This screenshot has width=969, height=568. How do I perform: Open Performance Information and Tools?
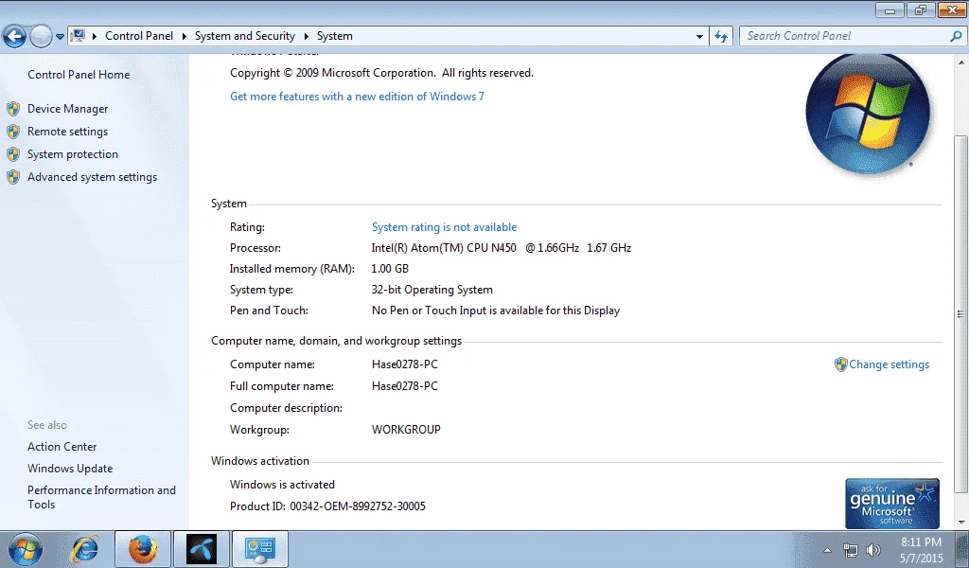point(101,498)
